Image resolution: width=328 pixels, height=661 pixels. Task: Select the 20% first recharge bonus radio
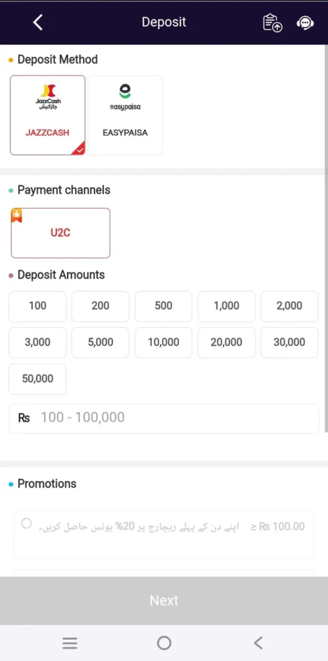point(26,524)
